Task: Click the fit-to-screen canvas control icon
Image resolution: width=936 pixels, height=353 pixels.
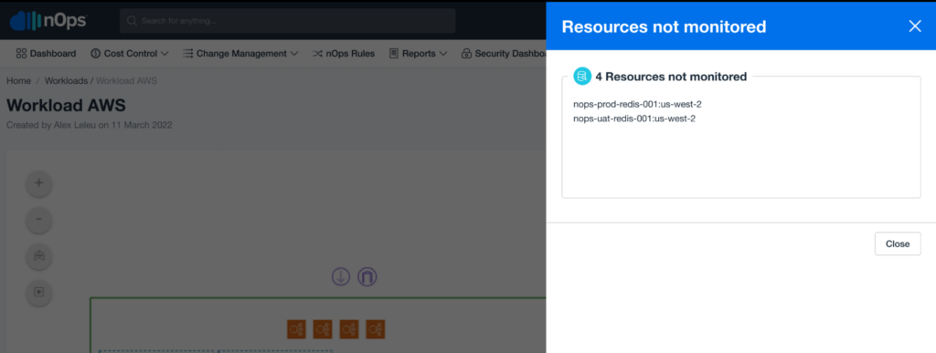Action: coord(38,256)
